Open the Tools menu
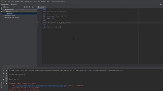163x91 pixels. tap(35, 2)
